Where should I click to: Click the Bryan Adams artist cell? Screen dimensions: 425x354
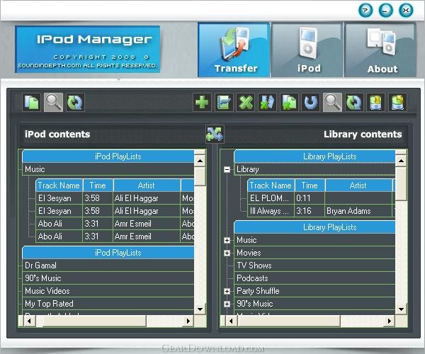point(358,211)
